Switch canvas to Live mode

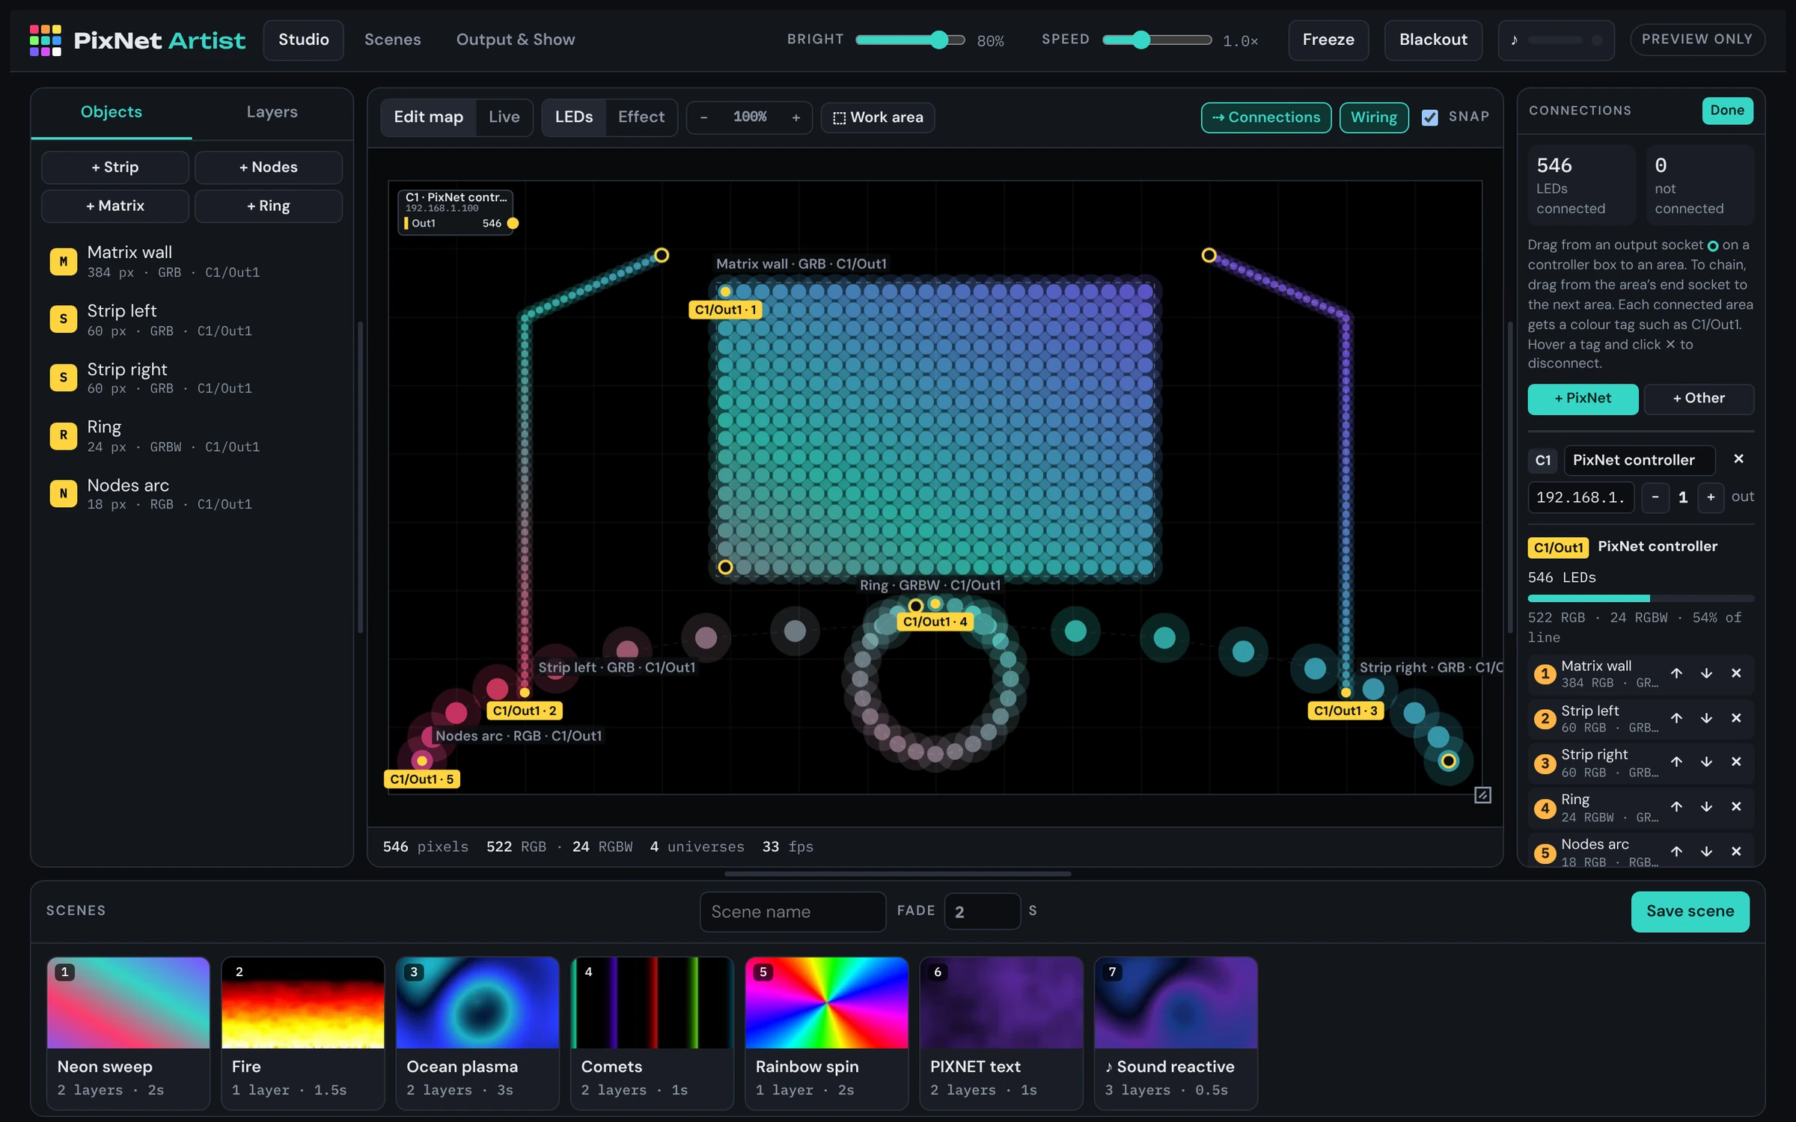(504, 117)
